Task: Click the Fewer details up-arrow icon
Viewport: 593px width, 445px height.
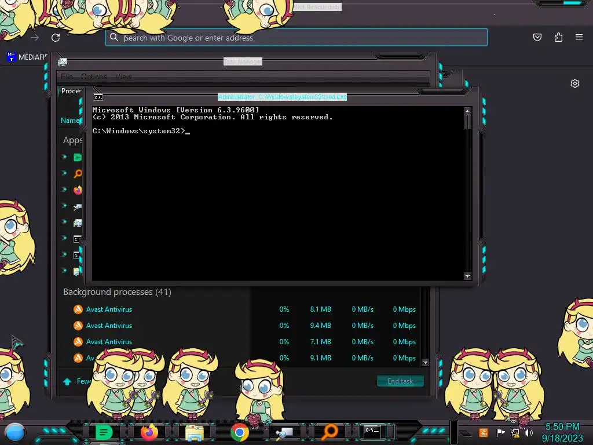Action: point(67,381)
